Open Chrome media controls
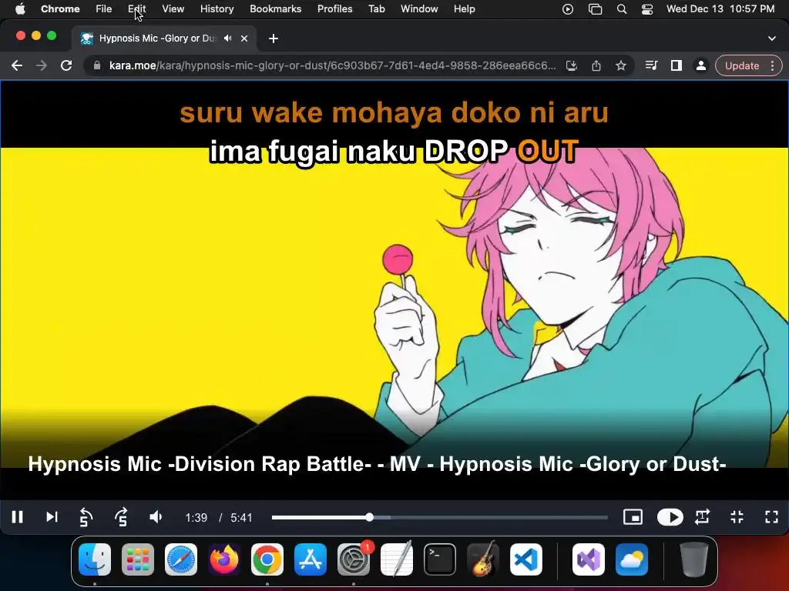This screenshot has width=789, height=591. point(652,66)
